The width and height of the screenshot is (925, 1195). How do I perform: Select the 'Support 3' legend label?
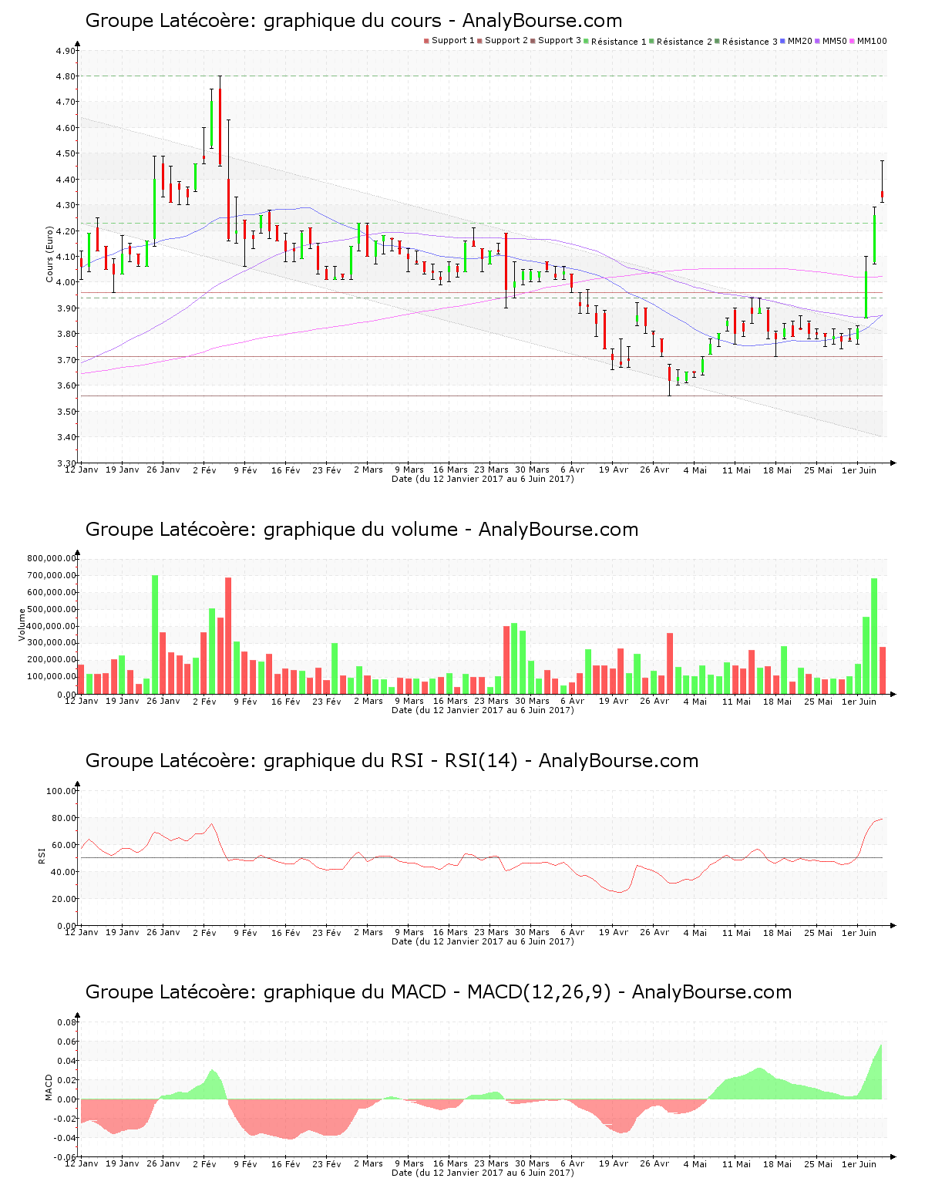560,41
